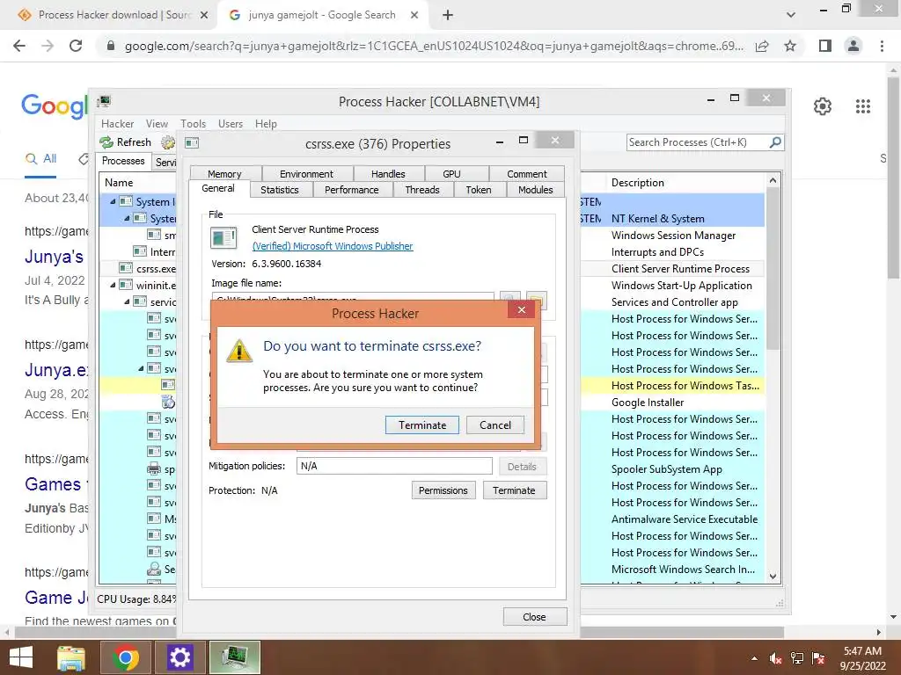Open the View menu in Process Hacker
The image size is (901, 675).
pyautogui.click(x=157, y=123)
